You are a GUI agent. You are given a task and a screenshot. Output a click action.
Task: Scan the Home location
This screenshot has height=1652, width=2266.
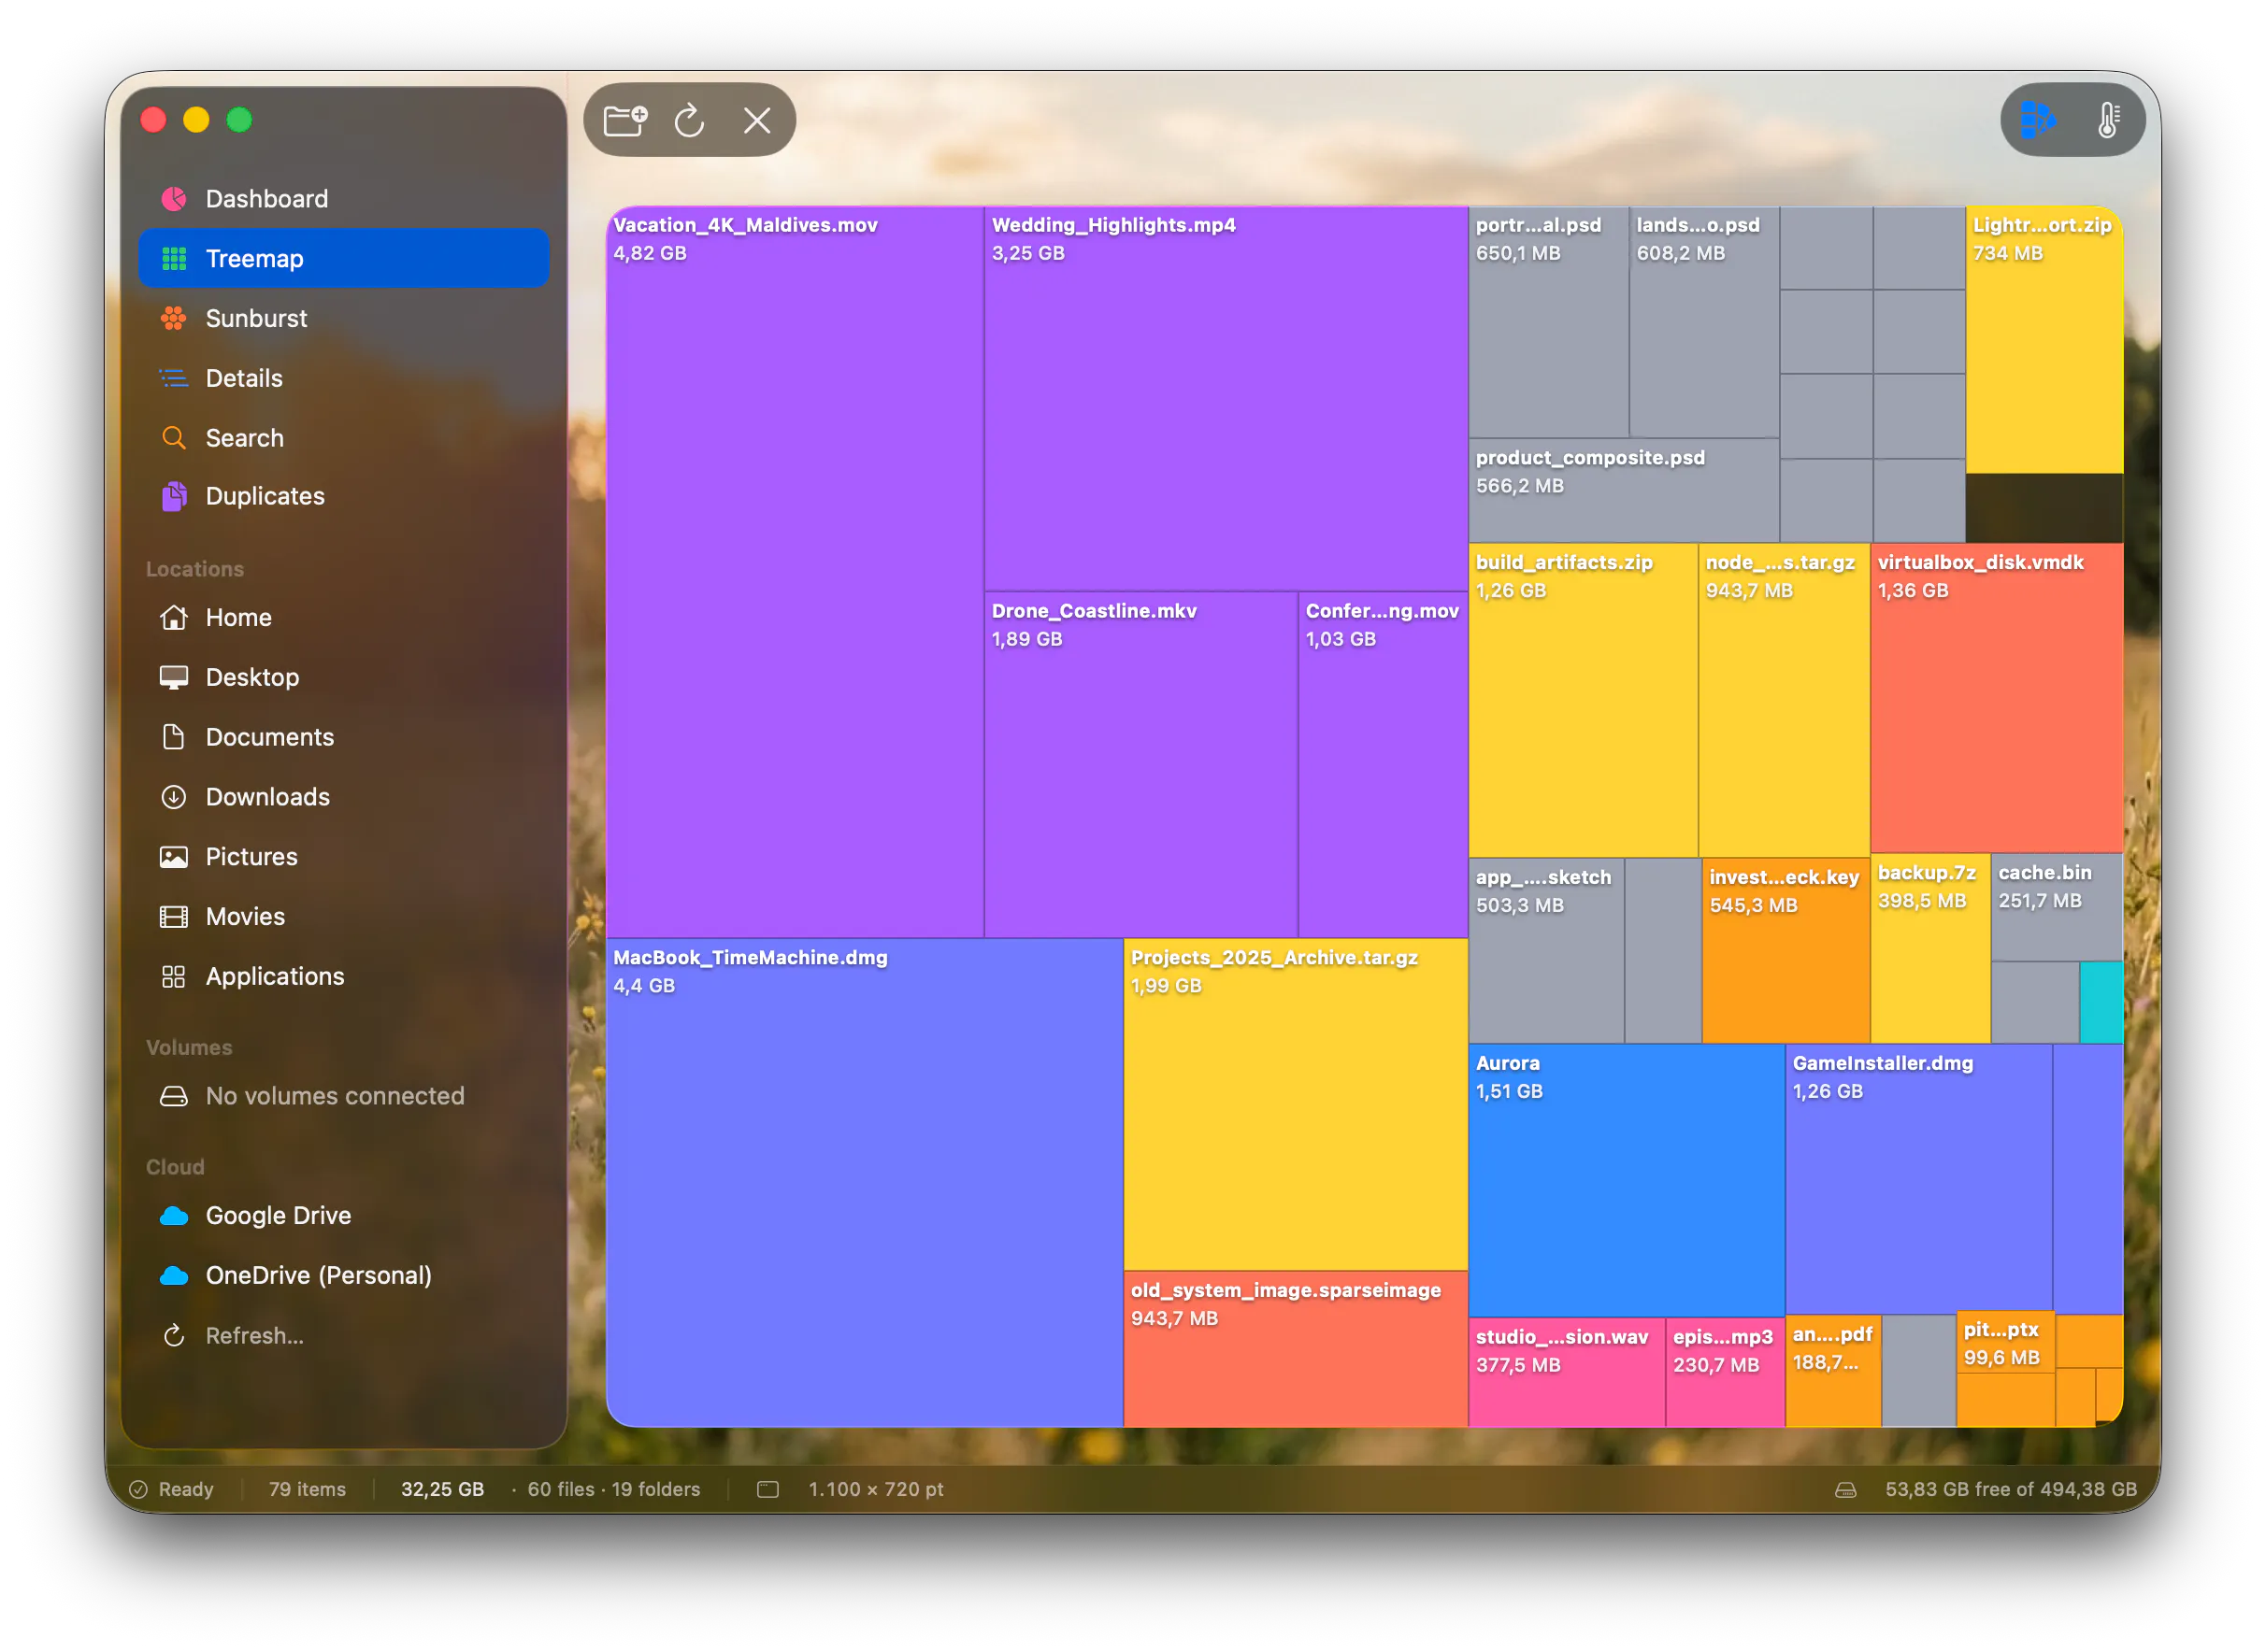343,618
